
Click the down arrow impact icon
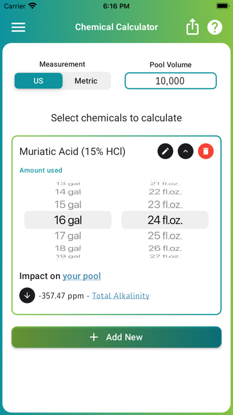[27, 295]
